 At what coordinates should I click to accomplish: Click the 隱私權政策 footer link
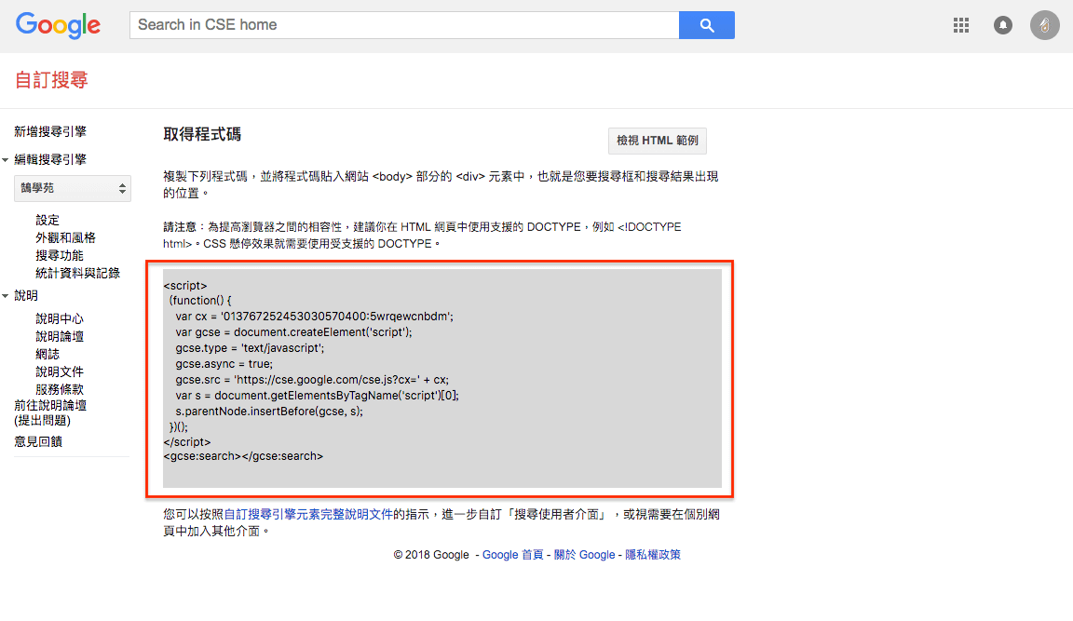tap(653, 555)
